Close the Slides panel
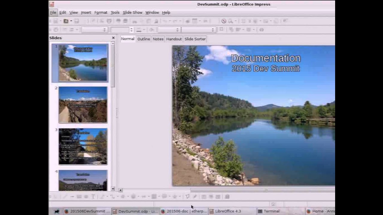 point(113,38)
